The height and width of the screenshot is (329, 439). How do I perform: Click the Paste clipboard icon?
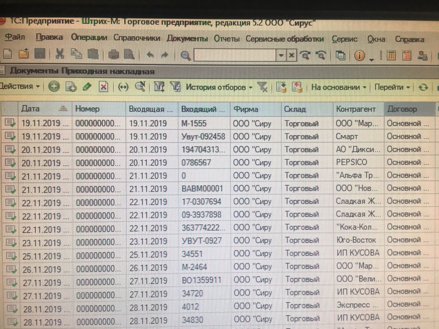pos(93,54)
